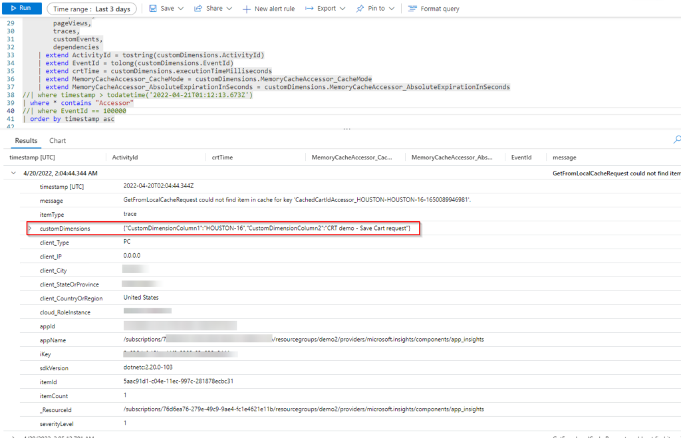Click the client_Type value 'PC'
This screenshot has height=438, width=681.
tap(127, 242)
